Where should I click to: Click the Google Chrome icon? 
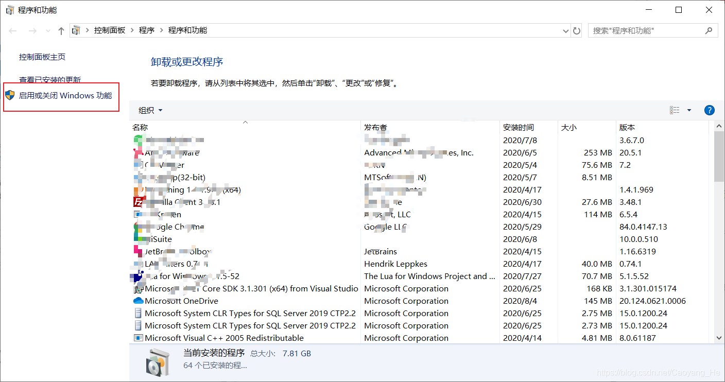click(x=138, y=227)
